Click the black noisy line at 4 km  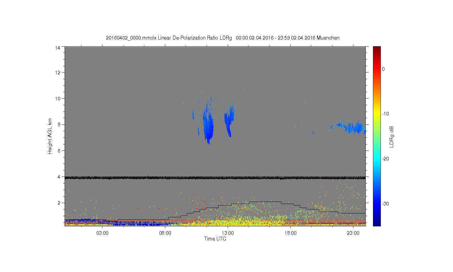[215, 178]
